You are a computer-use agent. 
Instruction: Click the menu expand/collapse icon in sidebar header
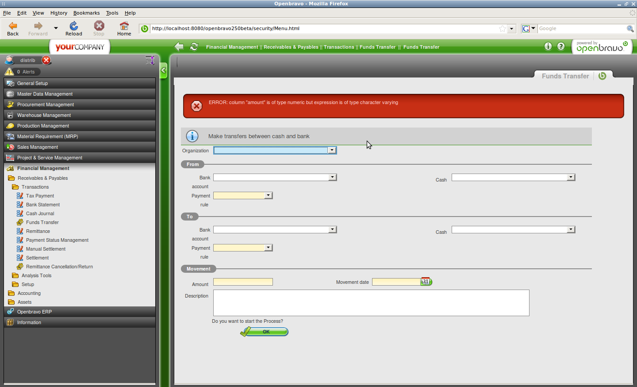pyautogui.click(x=150, y=60)
